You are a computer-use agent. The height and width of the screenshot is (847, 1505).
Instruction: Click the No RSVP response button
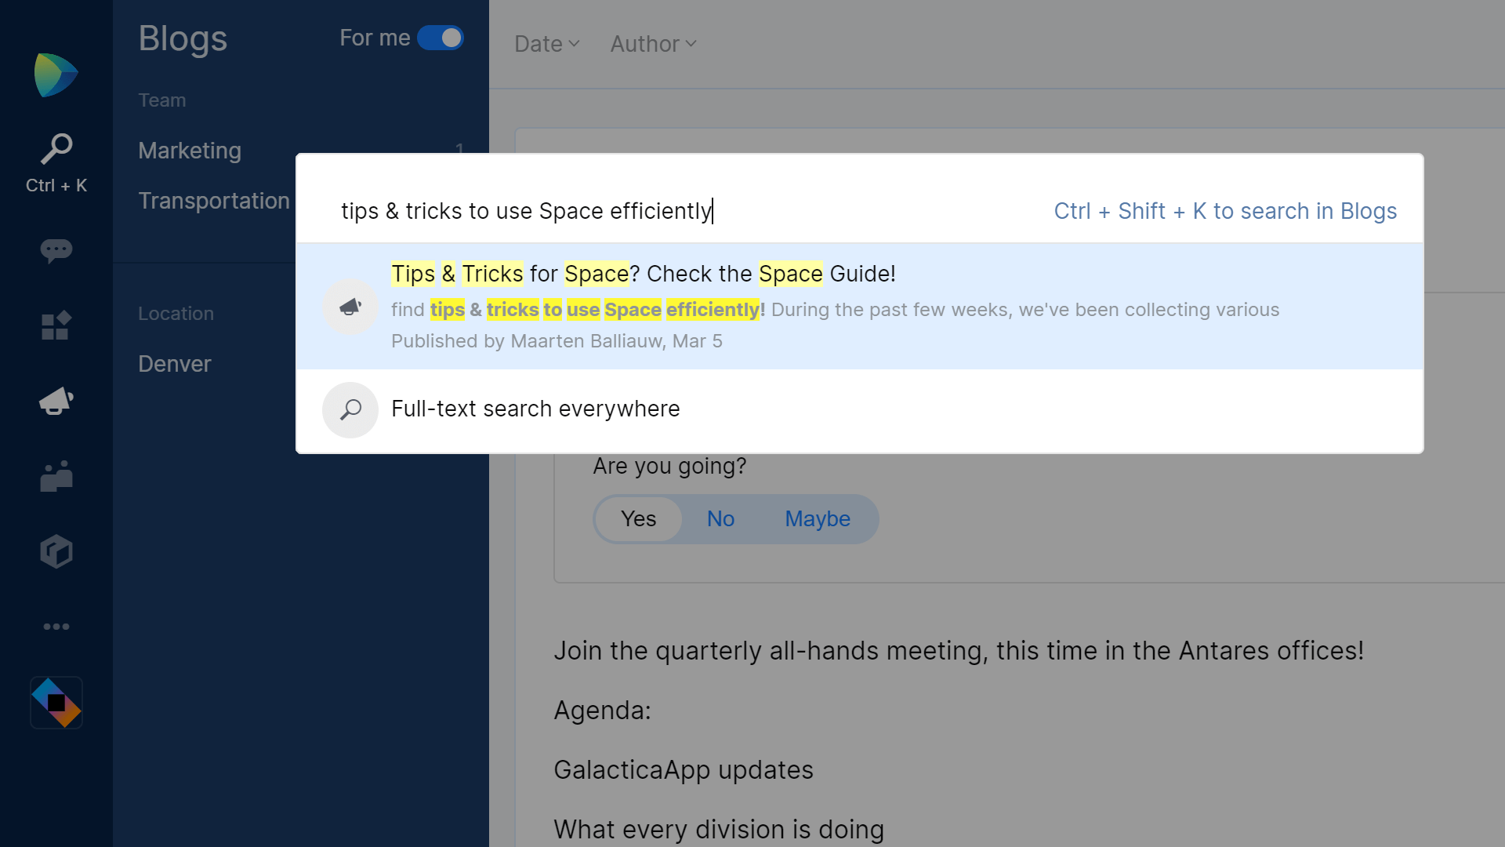[720, 518]
